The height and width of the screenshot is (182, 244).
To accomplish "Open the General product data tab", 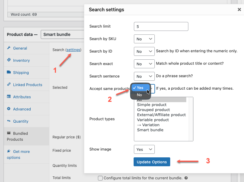I will (x=26, y=48).
